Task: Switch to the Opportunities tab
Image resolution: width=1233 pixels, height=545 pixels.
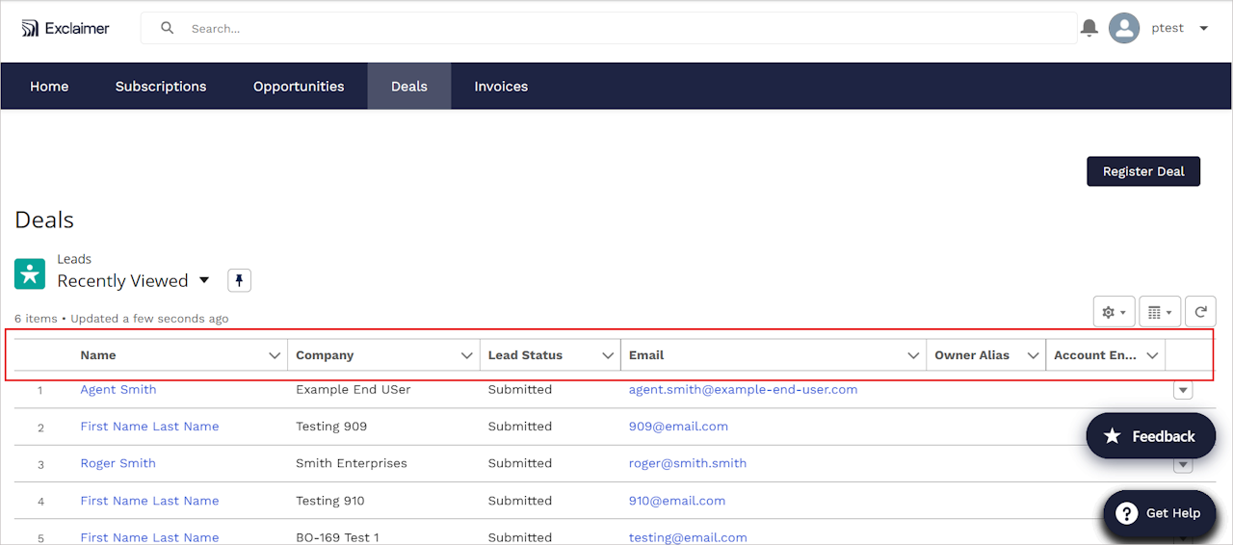Action: click(x=299, y=86)
